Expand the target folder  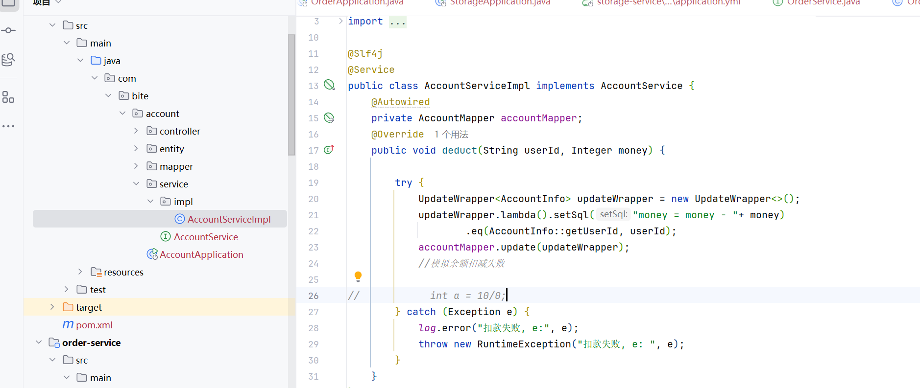click(x=52, y=307)
